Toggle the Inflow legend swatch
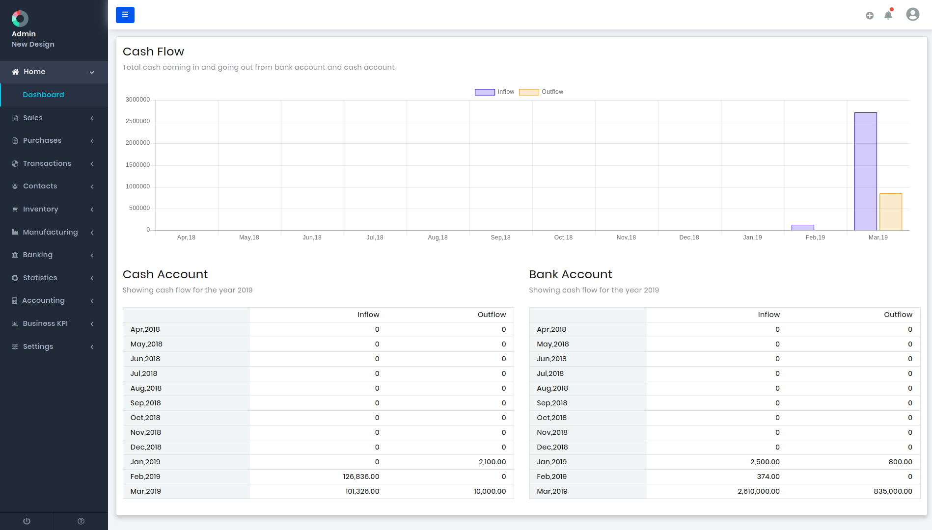Screen dimensions: 932x530 tap(485, 92)
